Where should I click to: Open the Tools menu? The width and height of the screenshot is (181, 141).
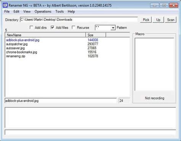coord(60,11)
